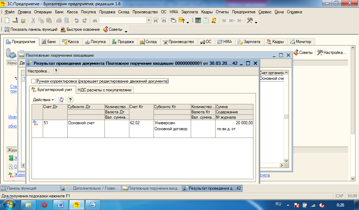The height and width of the screenshot is (210, 359).
Task: Click the Настройка... button in result window
Action: (39, 71)
